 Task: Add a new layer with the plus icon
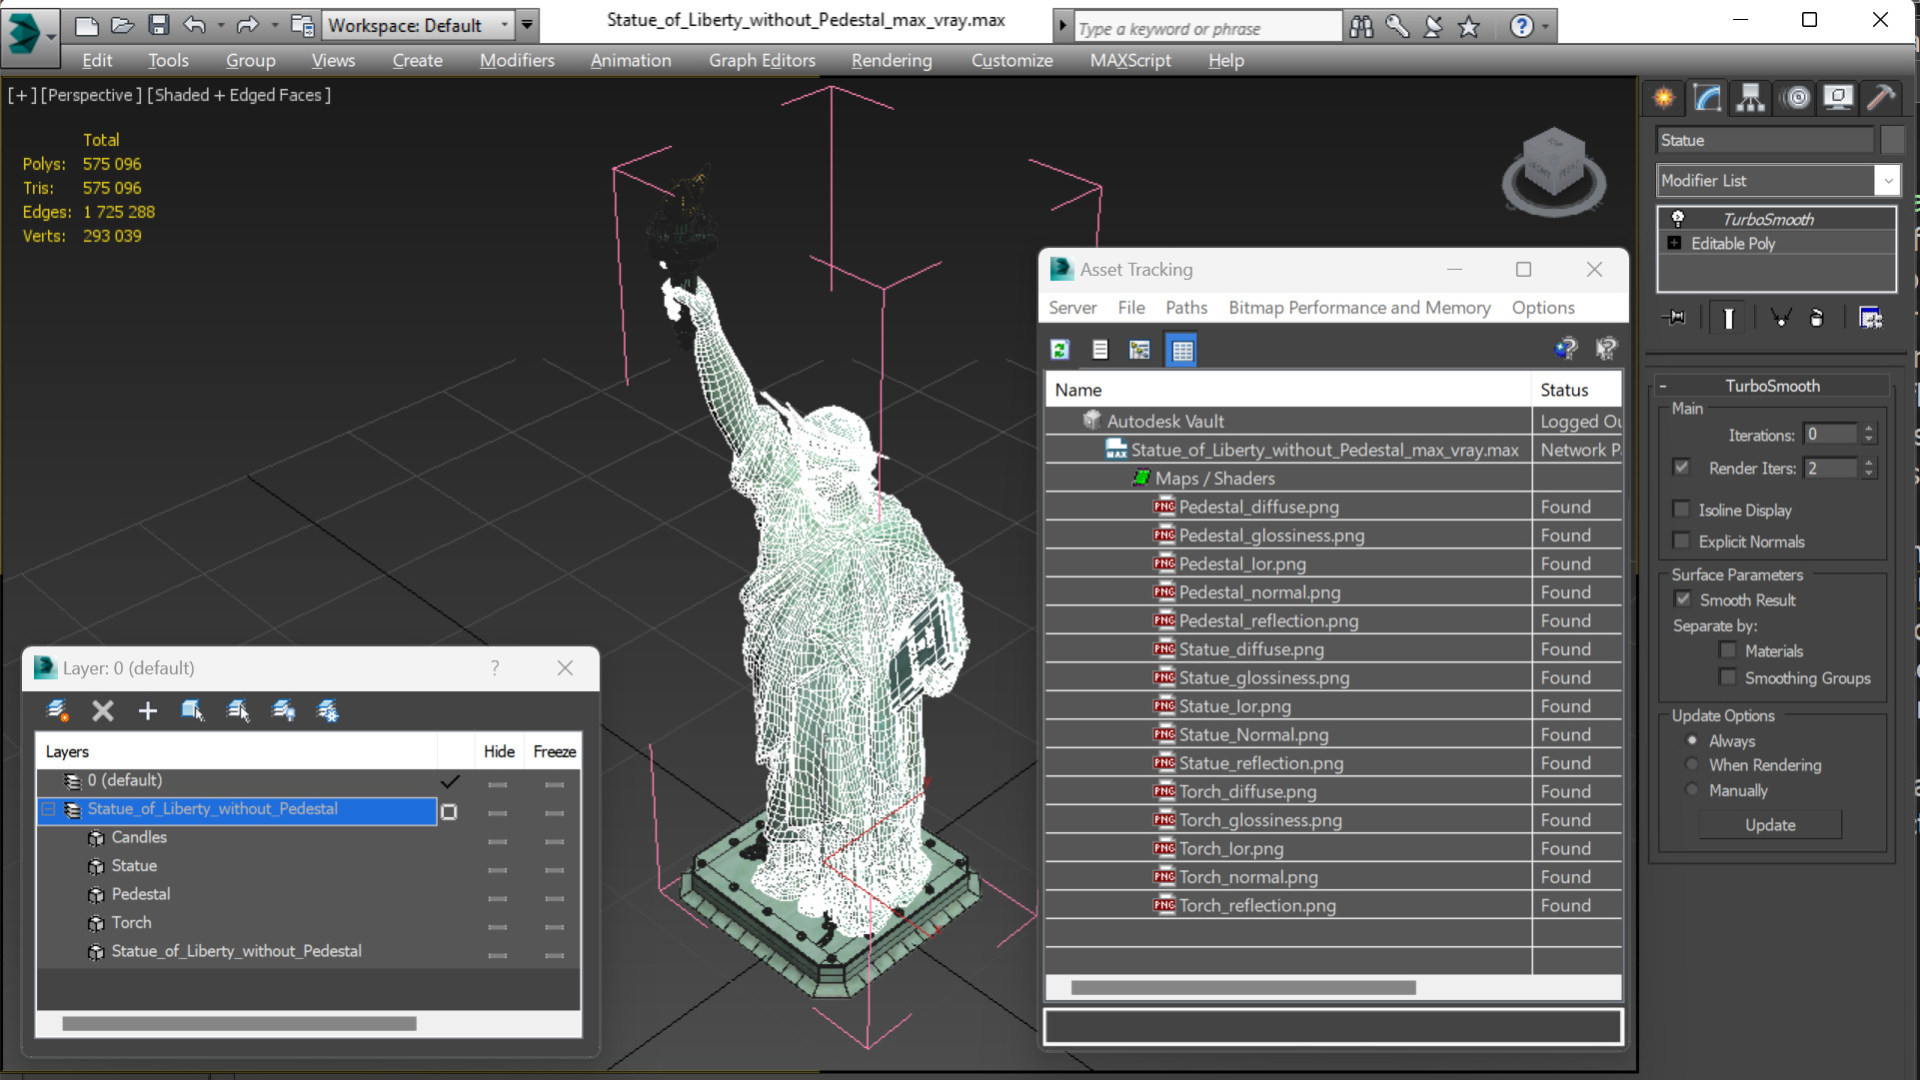coord(147,710)
